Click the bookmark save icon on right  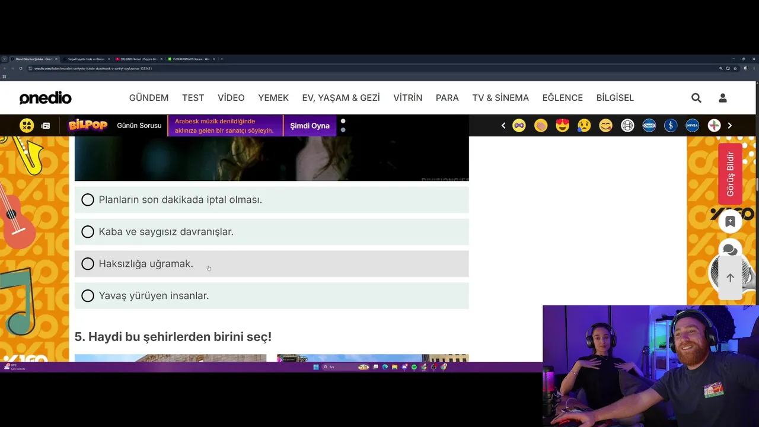[x=730, y=221]
